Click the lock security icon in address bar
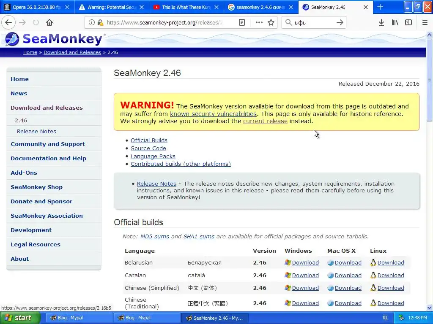The width and height of the screenshot is (433, 324). [100, 23]
